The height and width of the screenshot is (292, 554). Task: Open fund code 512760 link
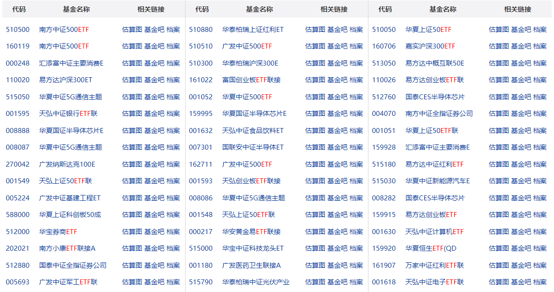coord(384,97)
